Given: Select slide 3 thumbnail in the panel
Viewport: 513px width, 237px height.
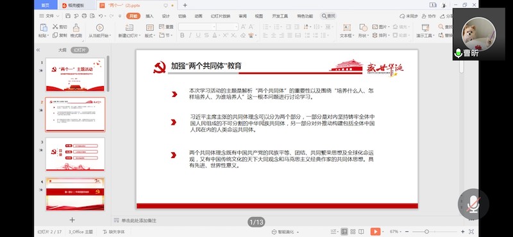Looking at the screenshot, I should [75, 154].
